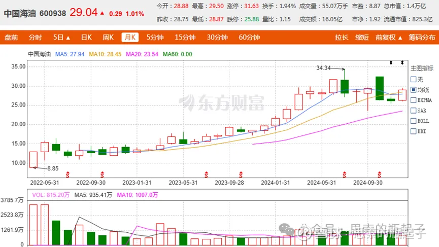The height and width of the screenshot is (247, 439).
Task: Toggle the 均线 moving average checkbox
Action: (x=414, y=90)
